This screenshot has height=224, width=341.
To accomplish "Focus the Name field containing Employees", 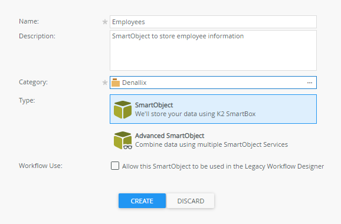I will 213,22.
